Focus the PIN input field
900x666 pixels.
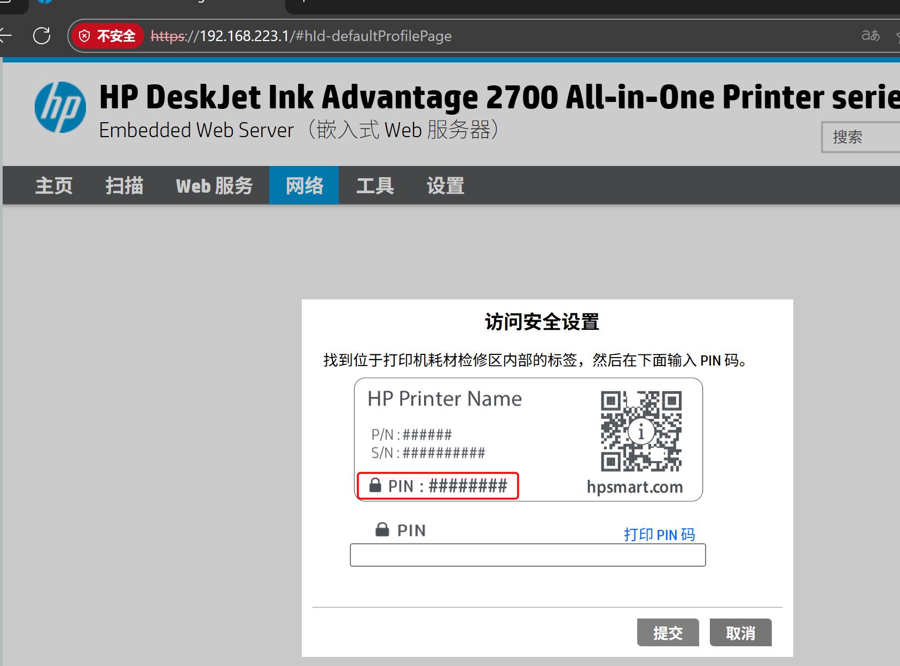(528, 555)
